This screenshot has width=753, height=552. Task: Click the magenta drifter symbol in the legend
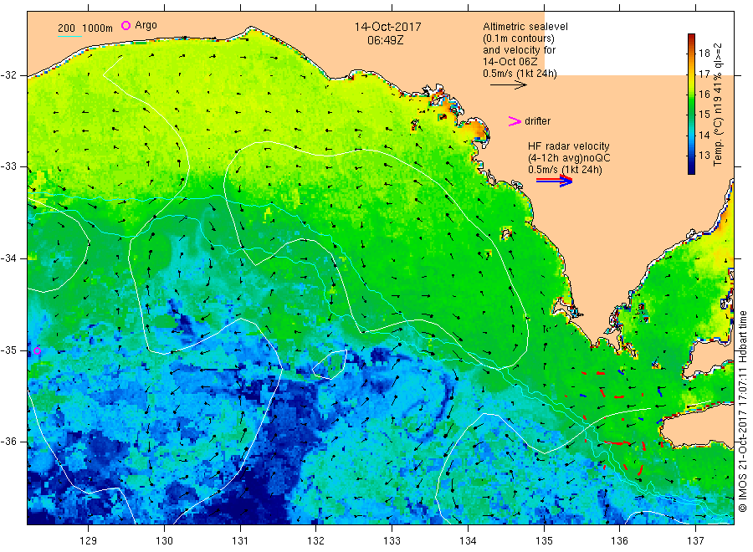[515, 121]
